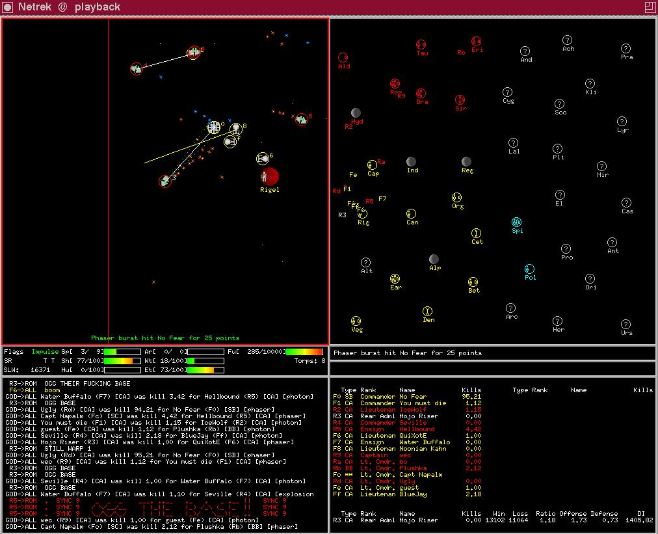Click the speed gauge bar
Viewport: 658px width, 534px height.
[122, 352]
